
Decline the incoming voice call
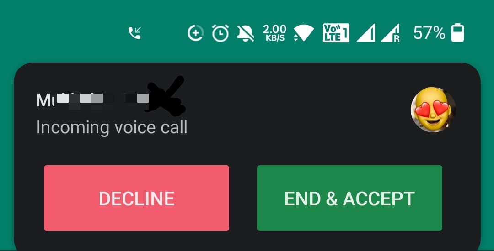136,198
